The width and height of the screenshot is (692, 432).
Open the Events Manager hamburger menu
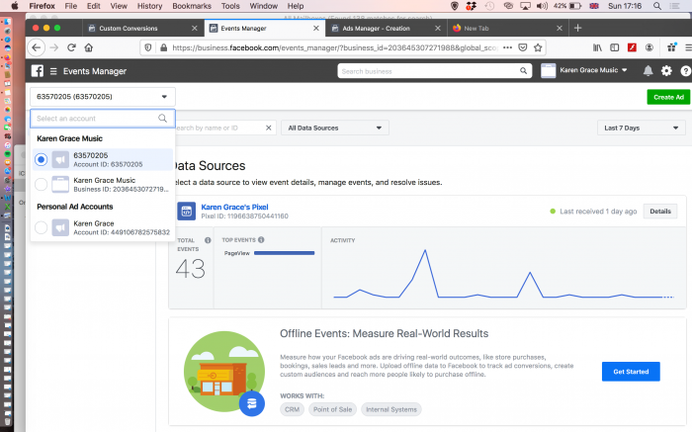(53, 71)
